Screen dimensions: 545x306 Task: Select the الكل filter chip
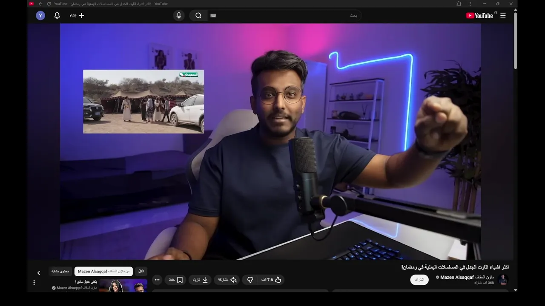pos(141,271)
